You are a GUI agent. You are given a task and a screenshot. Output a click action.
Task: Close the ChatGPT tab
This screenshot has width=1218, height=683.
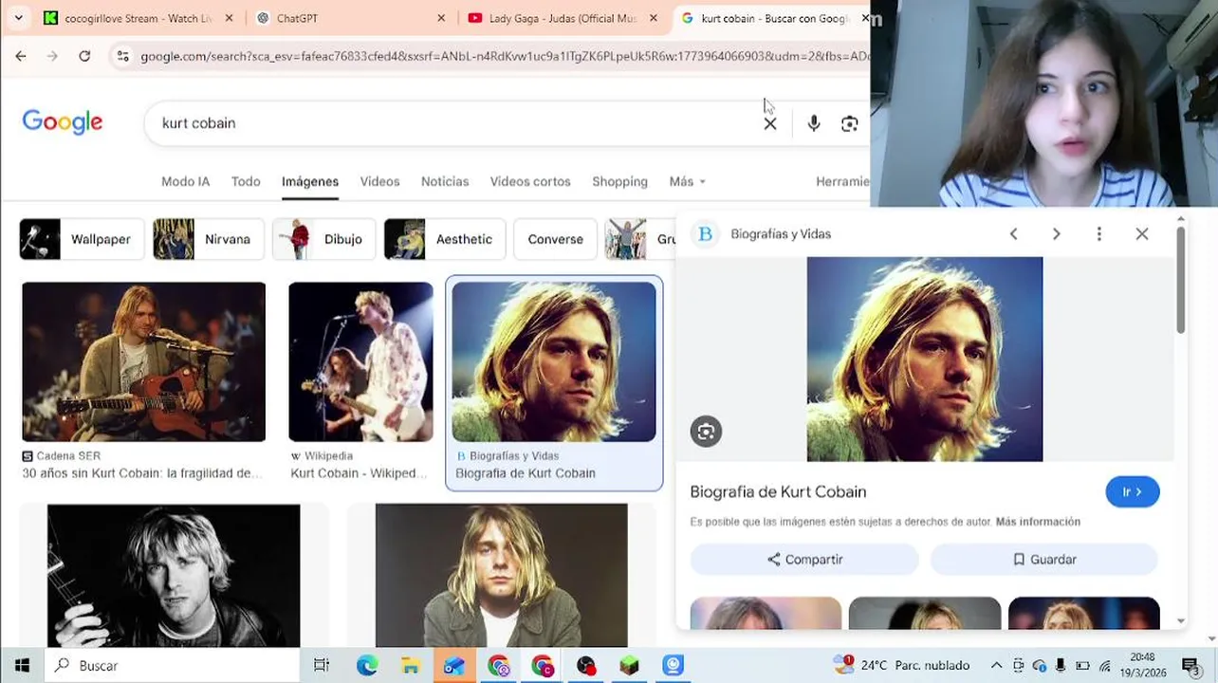[x=441, y=18]
